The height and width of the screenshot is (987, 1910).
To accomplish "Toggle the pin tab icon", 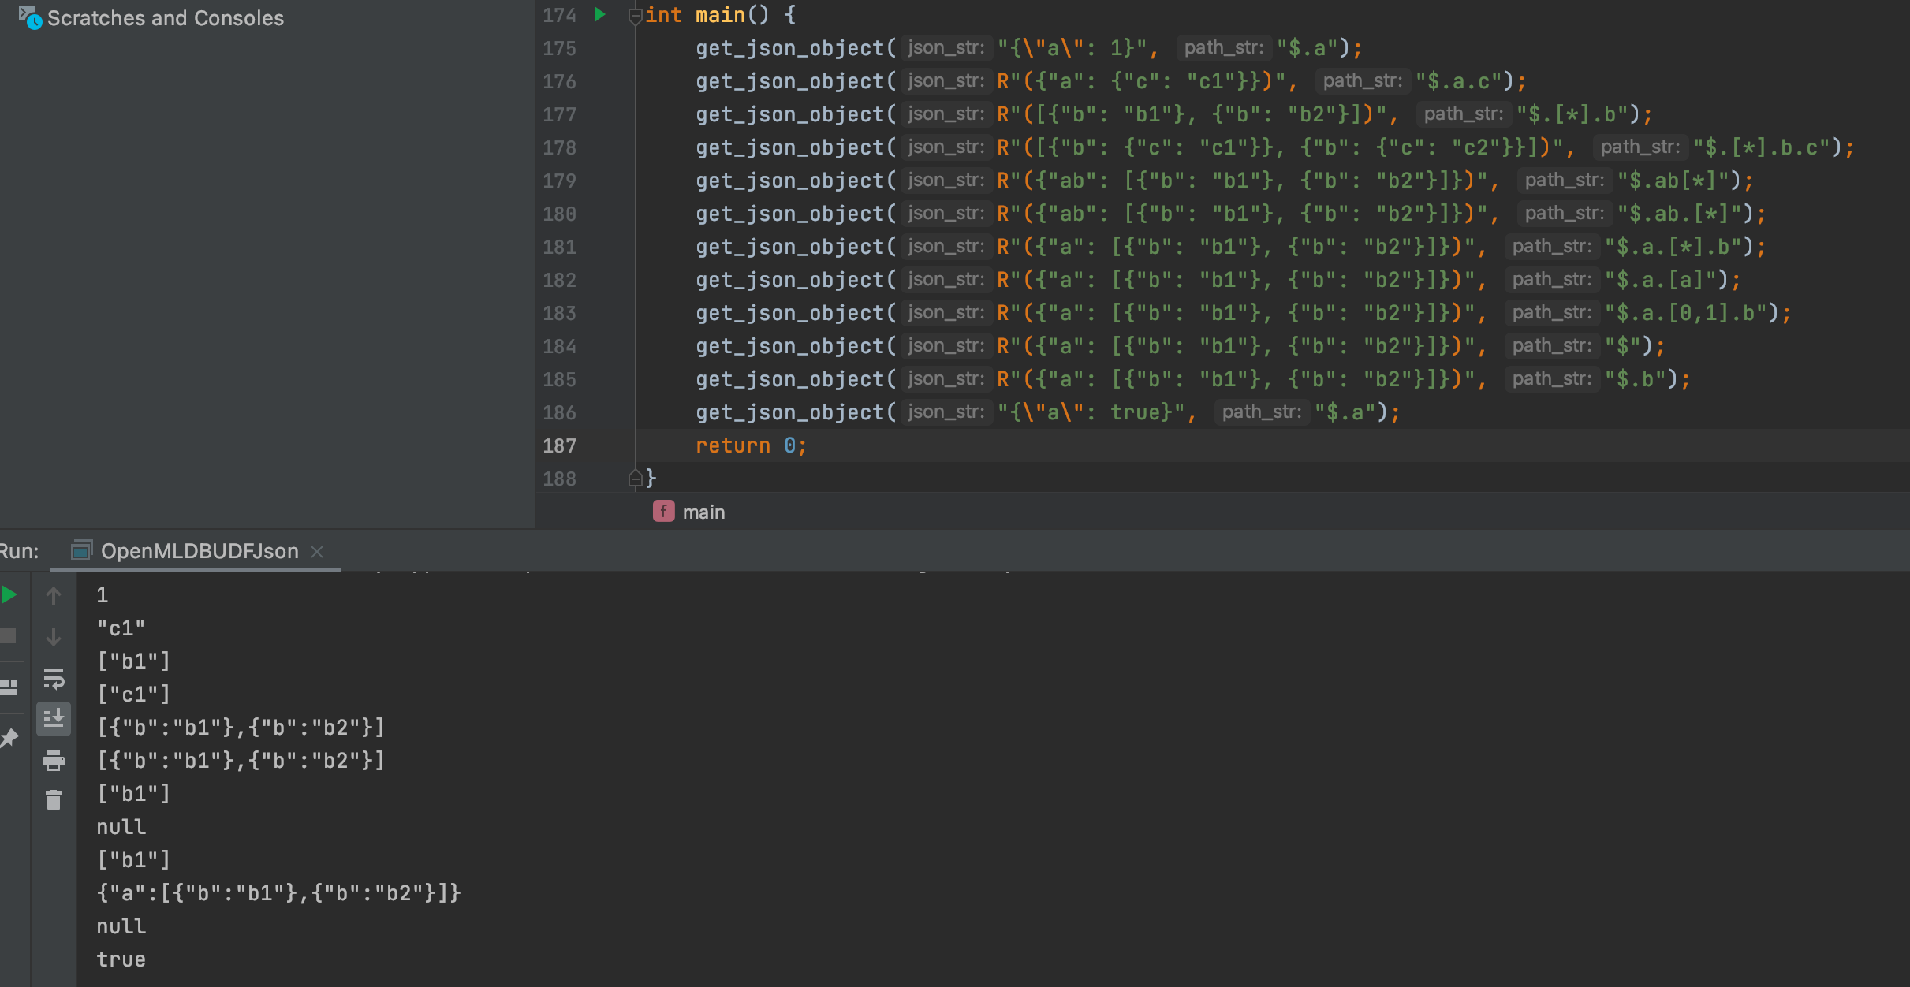I will pyautogui.click(x=9, y=738).
